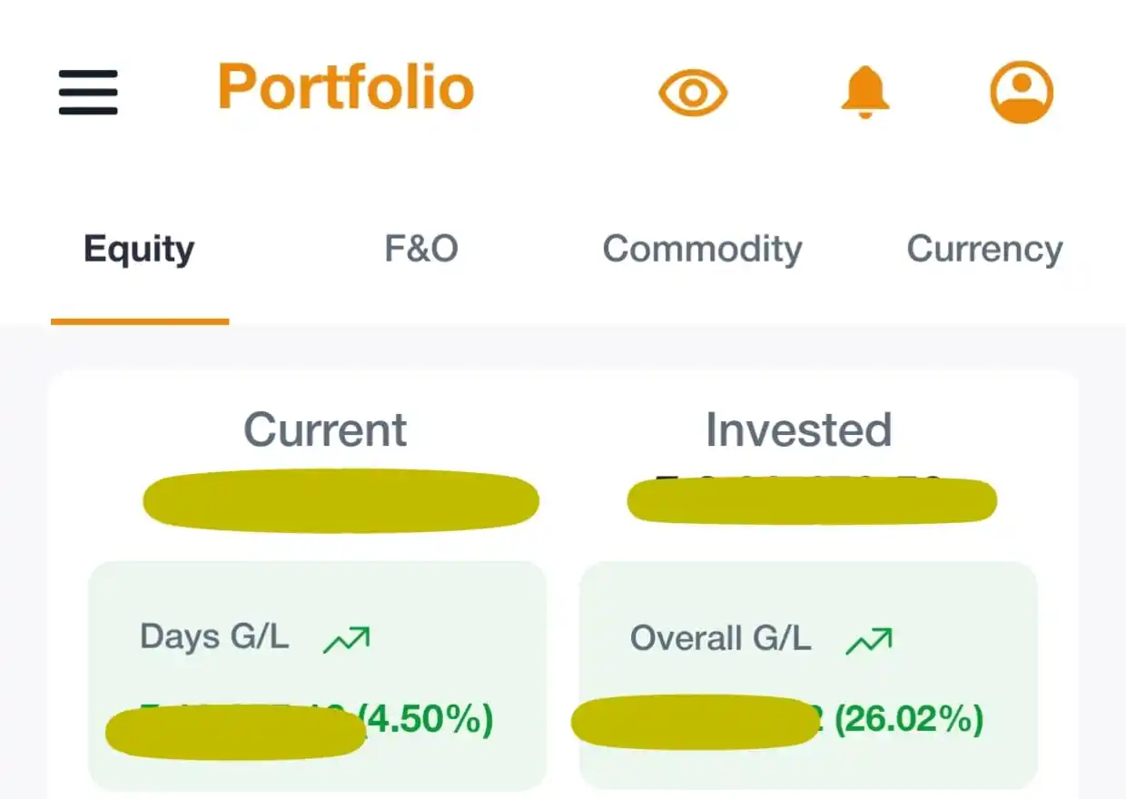Viewport: 1126px width, 799px height.
Task: Switch to the Commodity tab
Action: 702,250
